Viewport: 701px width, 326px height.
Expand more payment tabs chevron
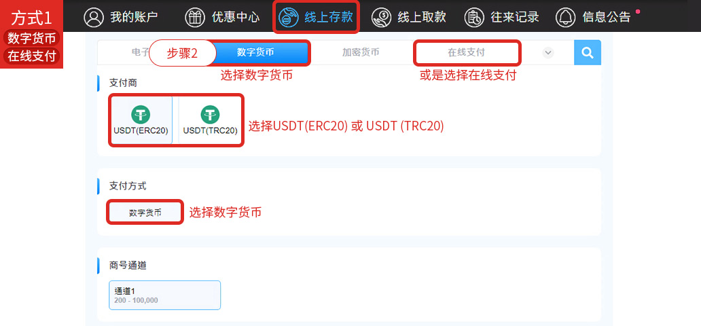(x=548, y=53)
